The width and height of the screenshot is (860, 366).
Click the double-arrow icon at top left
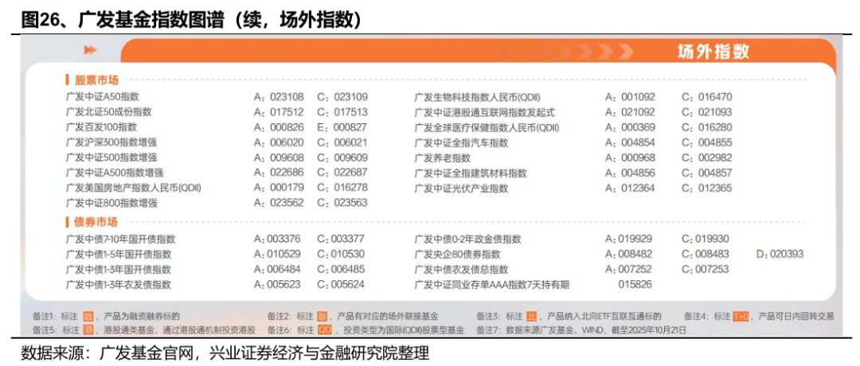tap(91, 50)
